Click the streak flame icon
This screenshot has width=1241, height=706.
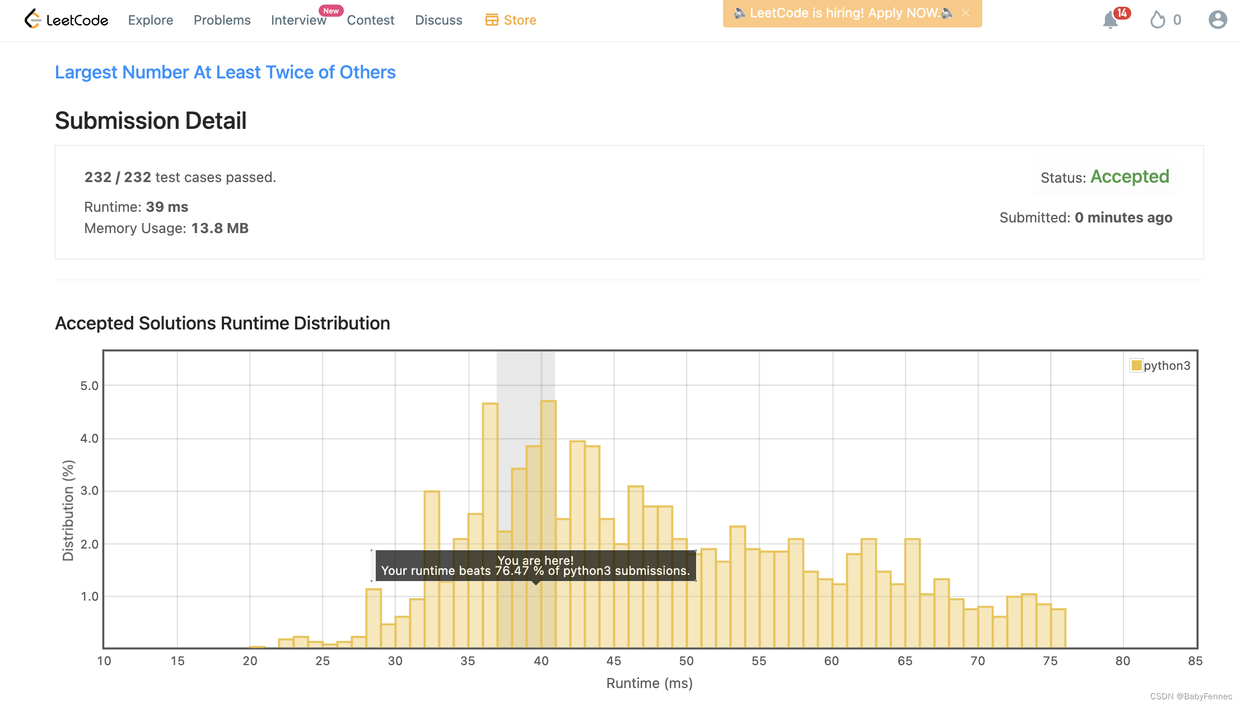1157,20
